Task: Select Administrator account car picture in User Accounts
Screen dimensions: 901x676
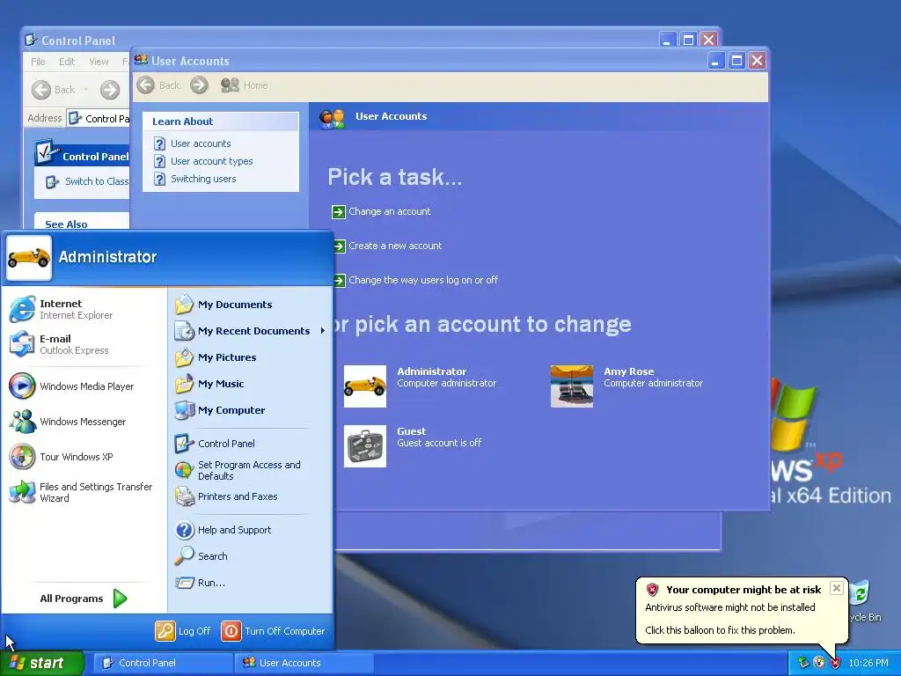Action: [x=365, y=386]
